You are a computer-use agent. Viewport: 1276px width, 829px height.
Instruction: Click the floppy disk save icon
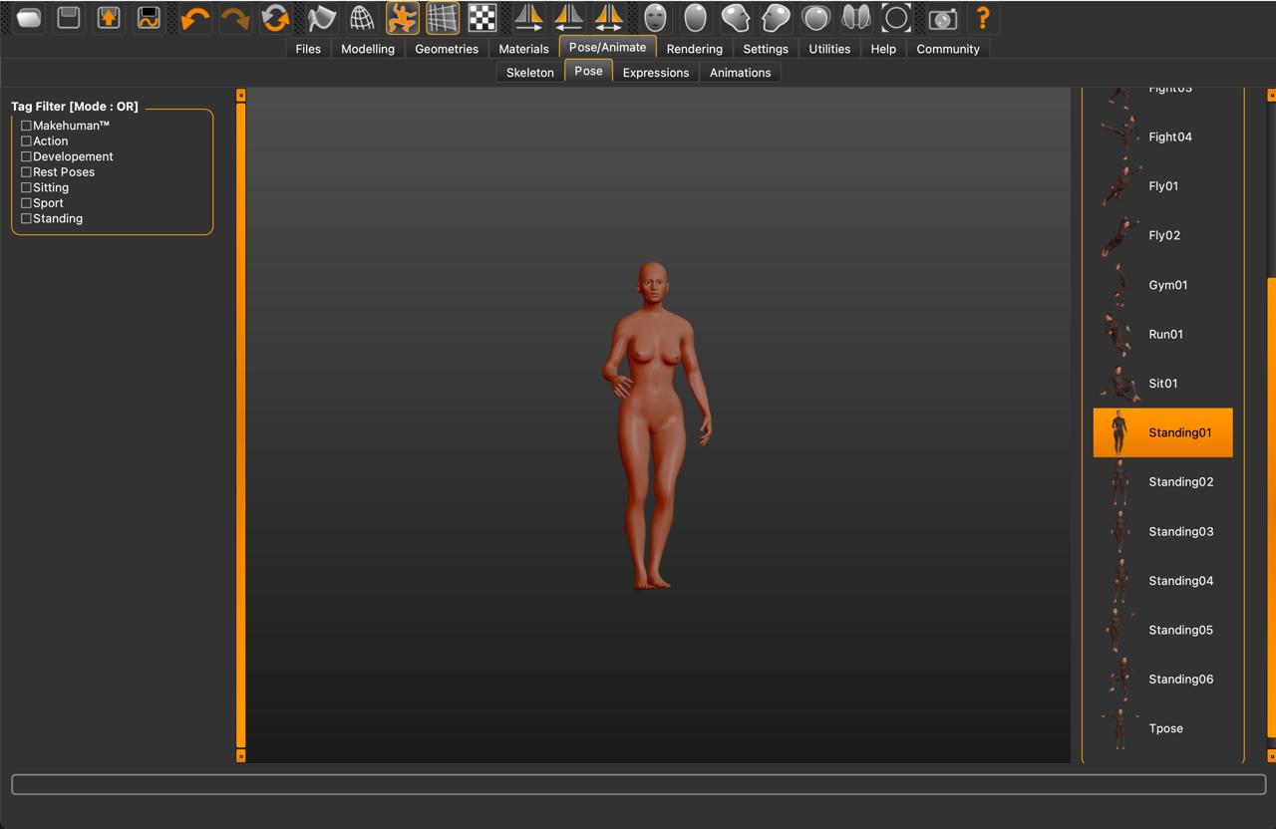click(69, 18)
